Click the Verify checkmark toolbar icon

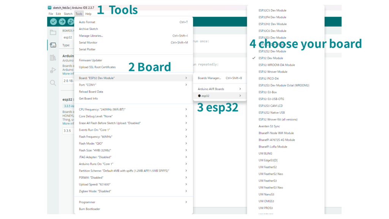coord(53,22)
